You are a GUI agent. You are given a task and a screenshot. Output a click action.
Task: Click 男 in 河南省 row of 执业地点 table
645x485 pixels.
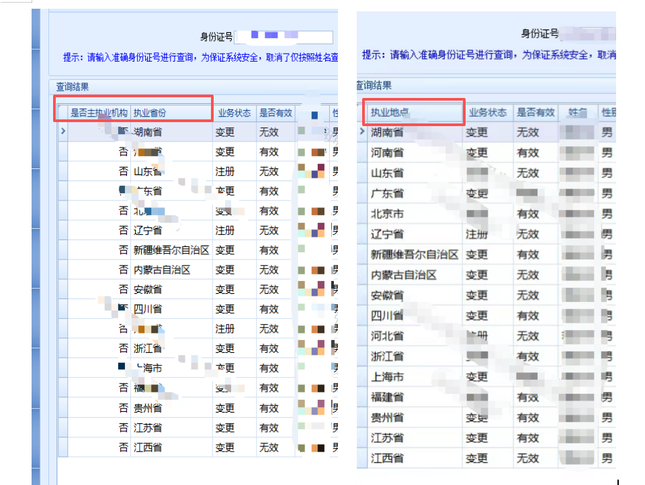(x=607, y=153)
